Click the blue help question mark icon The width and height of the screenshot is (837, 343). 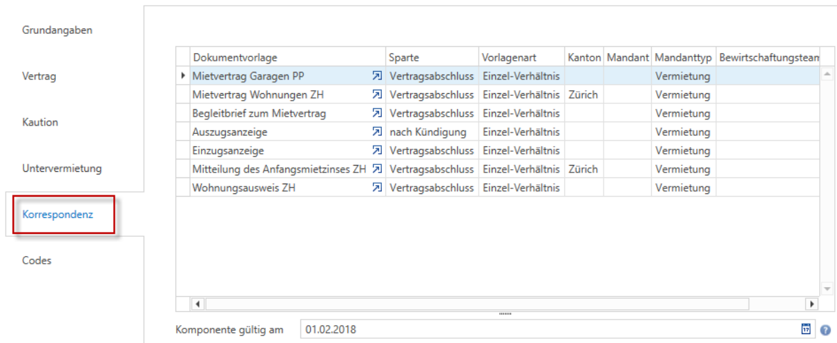click(825, 331)
